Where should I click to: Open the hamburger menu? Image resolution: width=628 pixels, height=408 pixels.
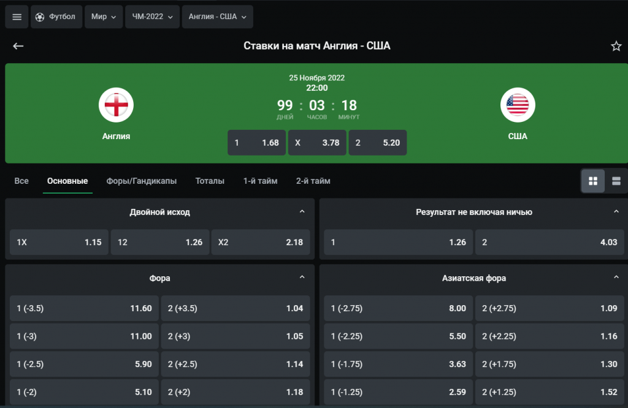(17, 17)
